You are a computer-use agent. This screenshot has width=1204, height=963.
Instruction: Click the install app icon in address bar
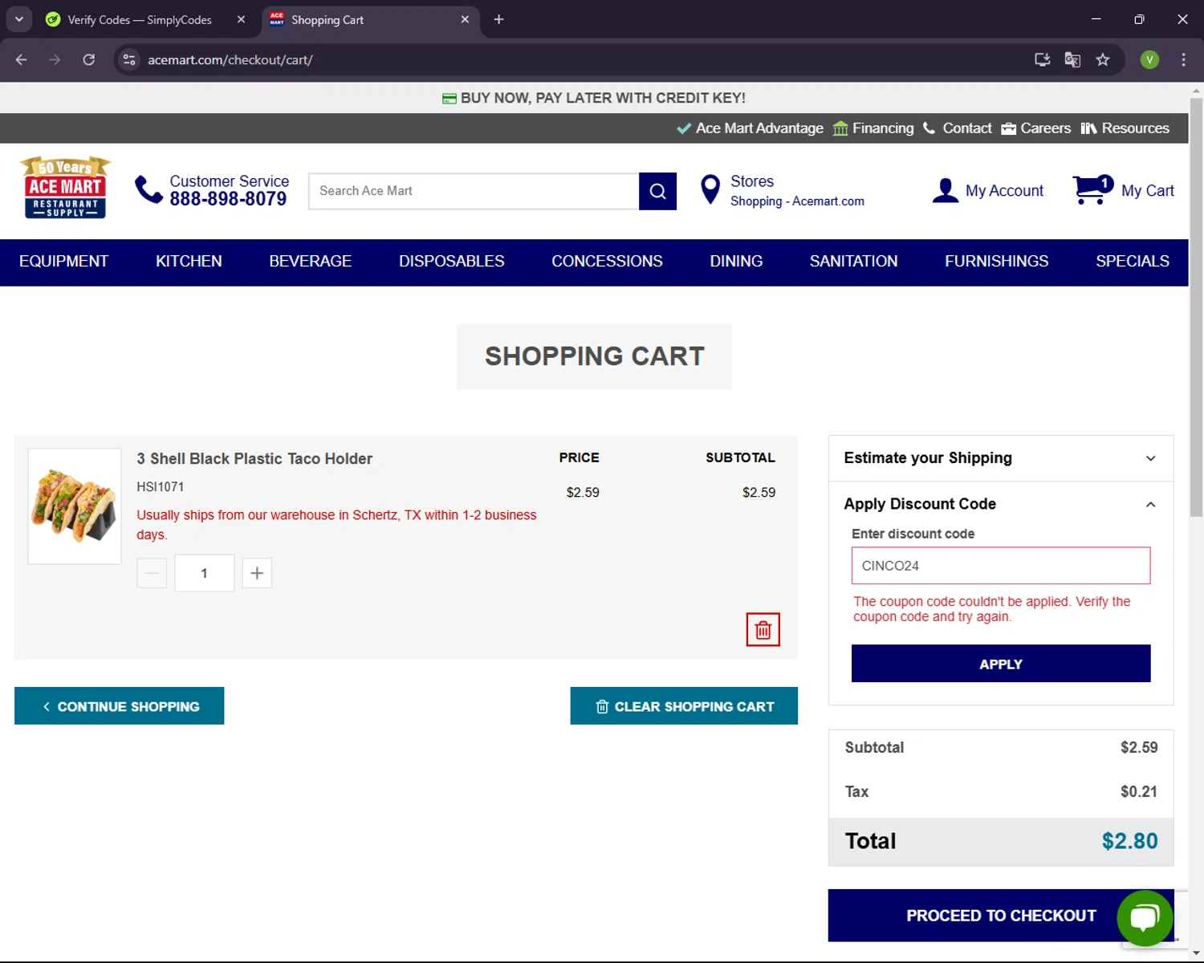point(1042,59)
